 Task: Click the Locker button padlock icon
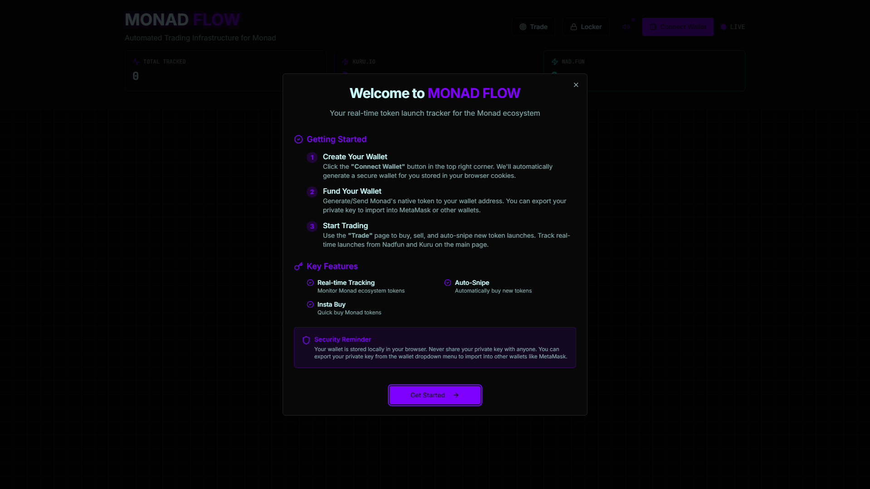point(574,27)
